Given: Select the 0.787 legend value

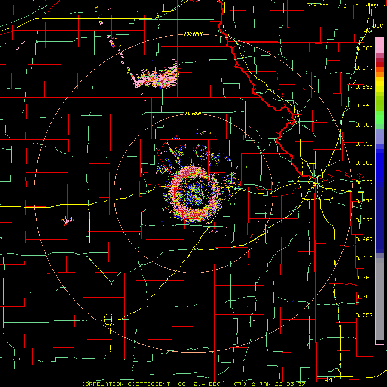Looking at the screenshot, I should [x=364, y=125].
